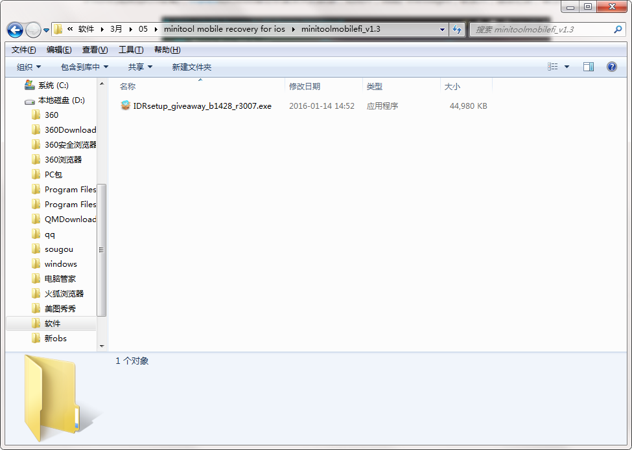Expand the arrow after 05 breadcrumb
The height and width of the screenshot is (450, 632).
click(x=156, y=29)
